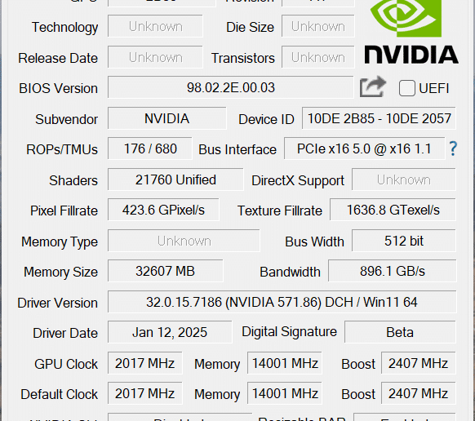The width and height of the screenshot is (475, 421).
Task: Click the NVIDIA logo image
Action: click(411, 31)
